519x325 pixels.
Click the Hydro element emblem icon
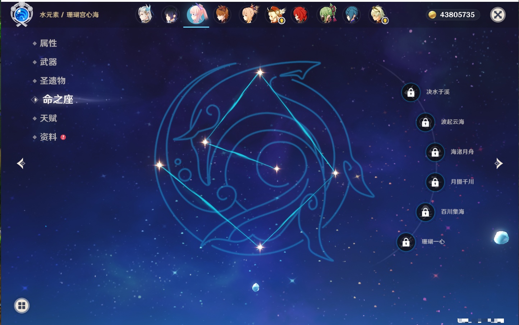point(22,14)
